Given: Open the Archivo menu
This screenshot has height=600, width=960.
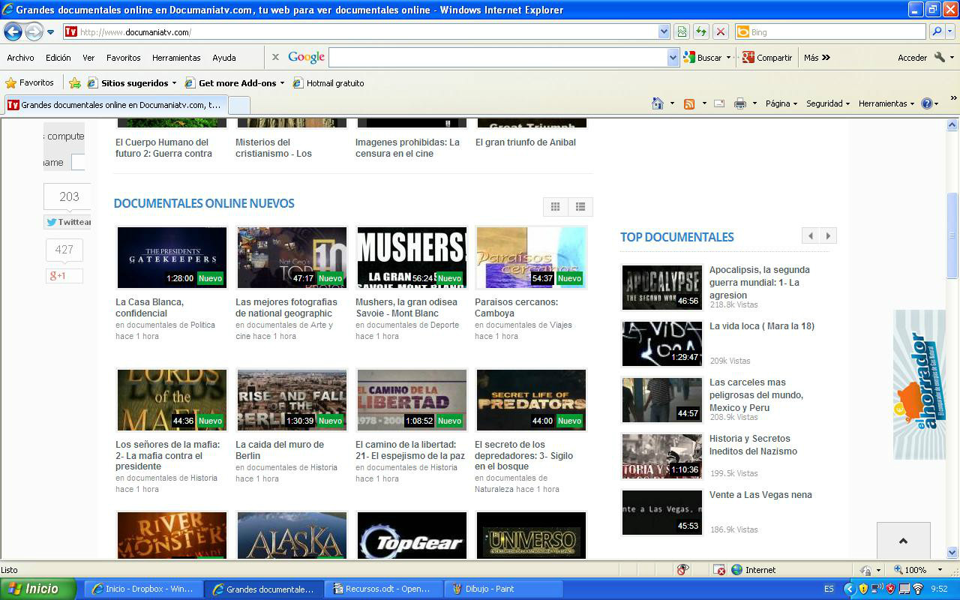Looking at the screenshot, I should (20, 58).
